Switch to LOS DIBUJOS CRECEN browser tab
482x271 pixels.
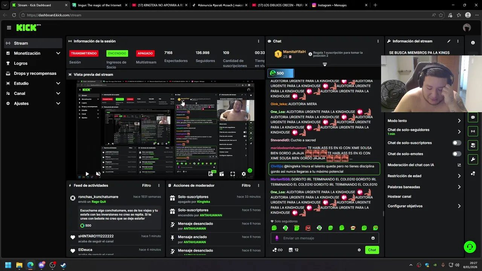pyautogui.click(x=279, y=5)
